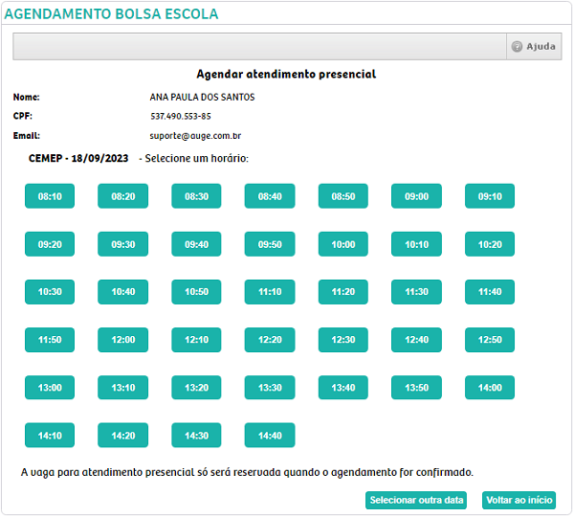Click Selecionar outra data button

coord(417,500)
